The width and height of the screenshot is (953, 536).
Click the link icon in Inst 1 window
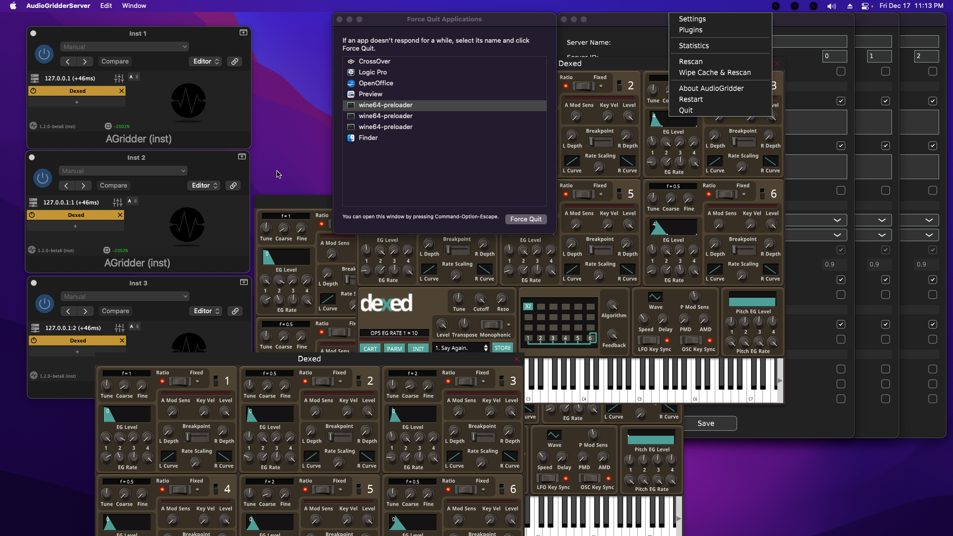(235, 62)
